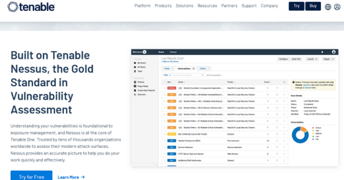The height and width of the screenshot is (180, 344).
Task: Click the Info blue legend dot
Action: 313,139
